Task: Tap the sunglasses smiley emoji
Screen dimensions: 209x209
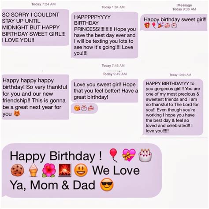Action: (107, 185)
